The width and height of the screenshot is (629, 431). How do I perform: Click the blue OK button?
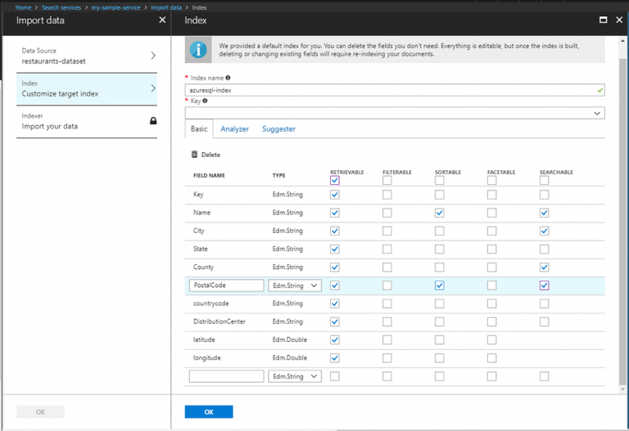[x=208, y=411]
